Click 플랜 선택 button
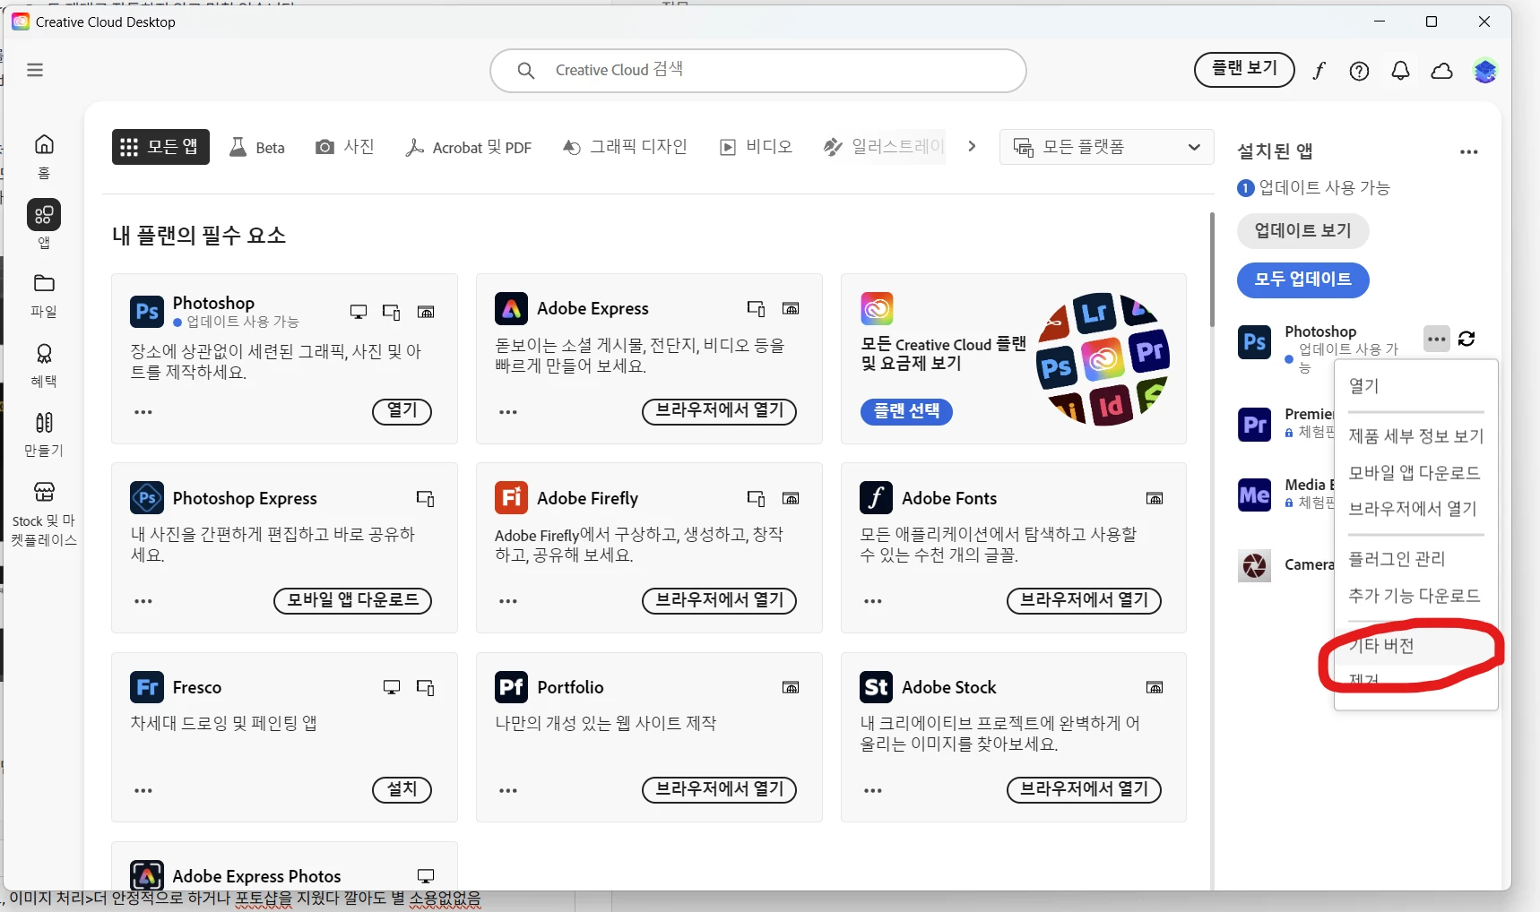This screenshot has width=1540, height=912. [x=906, y=411]
